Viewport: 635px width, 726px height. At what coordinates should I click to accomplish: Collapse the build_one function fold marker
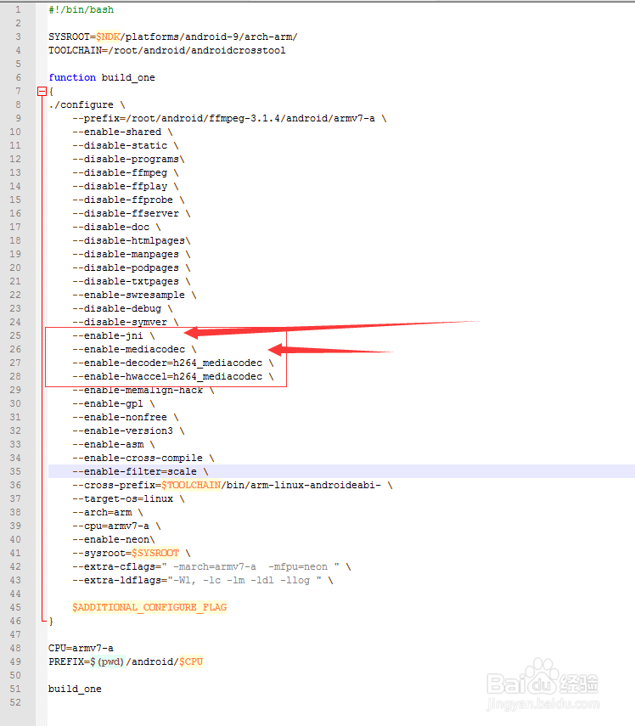[x=42, y=91]
